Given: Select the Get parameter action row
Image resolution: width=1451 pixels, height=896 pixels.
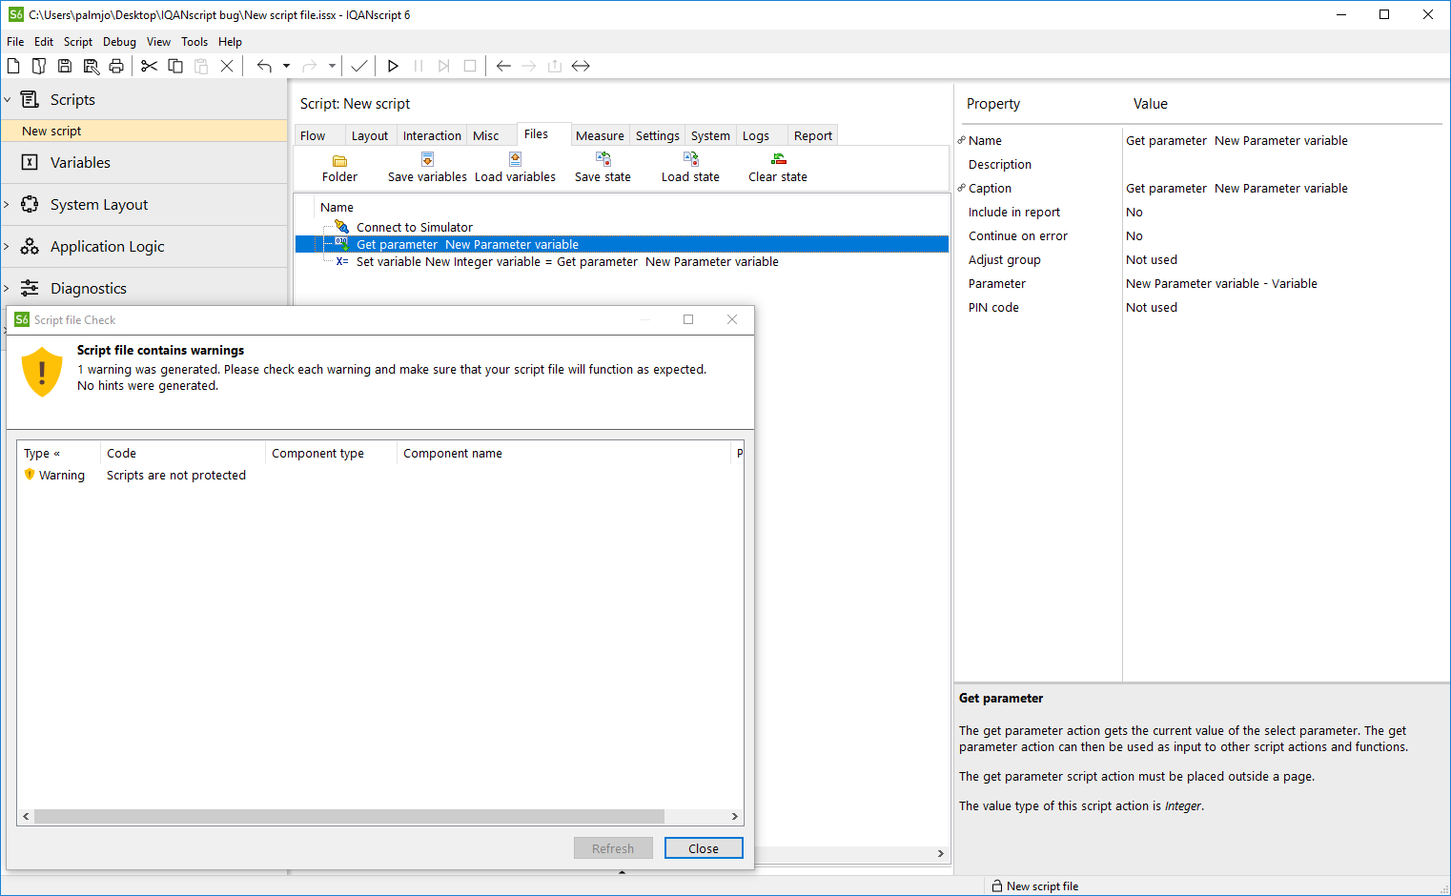Looking at the screenshot, I should [622, 244].
